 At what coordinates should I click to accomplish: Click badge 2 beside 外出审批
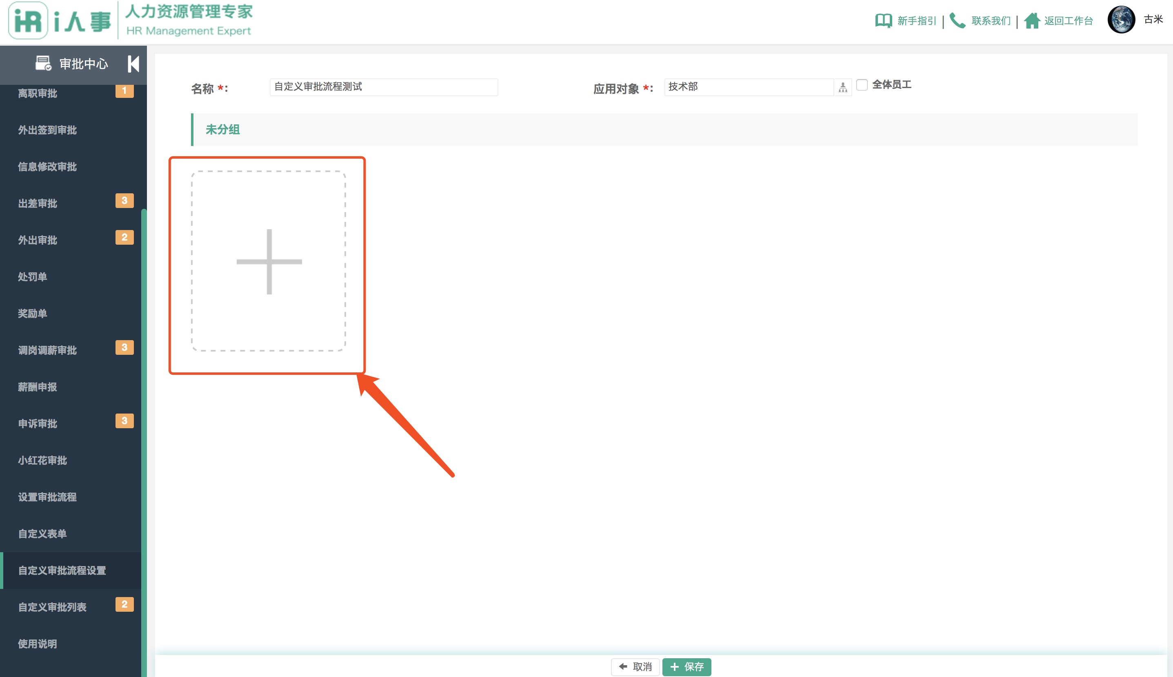pos(124,237)
